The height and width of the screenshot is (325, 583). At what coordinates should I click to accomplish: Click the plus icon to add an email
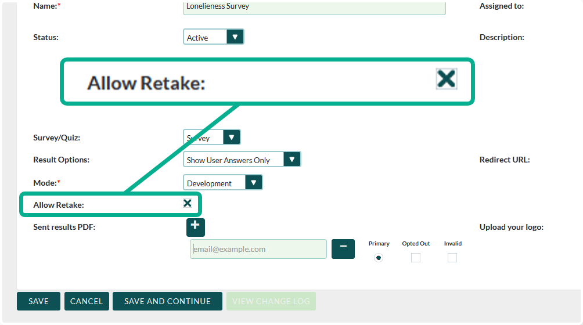click(195, 227)
